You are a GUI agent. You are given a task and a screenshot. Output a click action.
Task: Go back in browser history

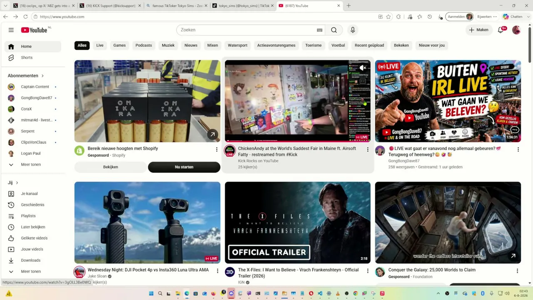pyautogui.click(x=5, y=17)
